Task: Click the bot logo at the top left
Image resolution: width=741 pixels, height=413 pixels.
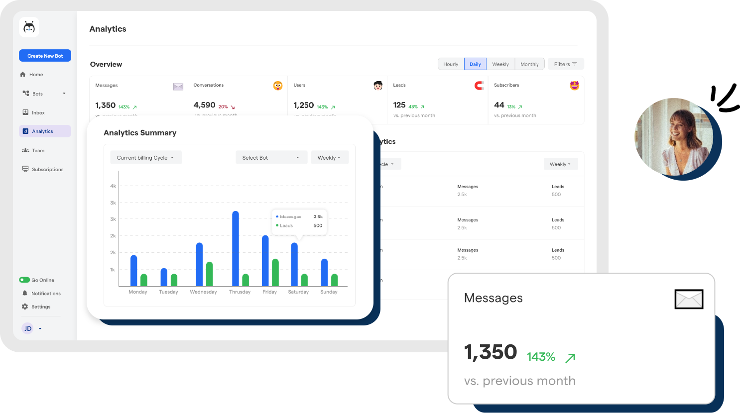Action: [29, 27]
